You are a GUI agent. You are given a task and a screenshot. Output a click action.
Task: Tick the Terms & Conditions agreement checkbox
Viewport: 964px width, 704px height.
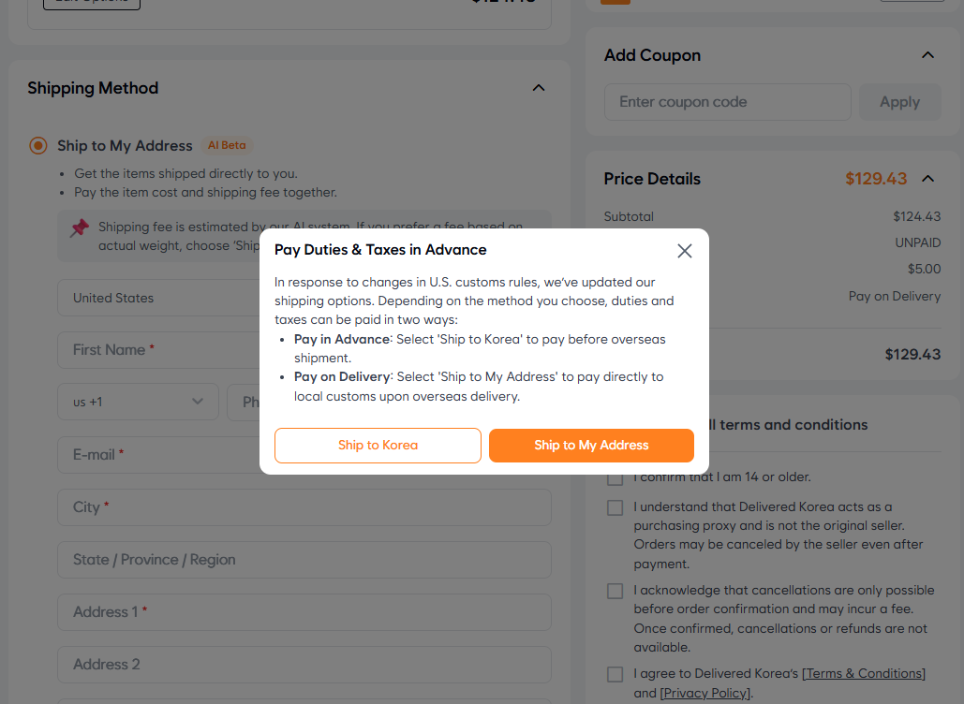[x=615, y=674]
